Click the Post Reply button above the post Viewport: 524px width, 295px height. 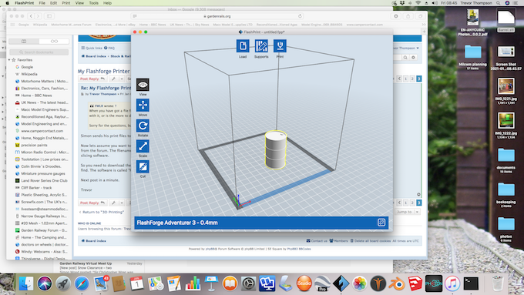coord(92,79)
